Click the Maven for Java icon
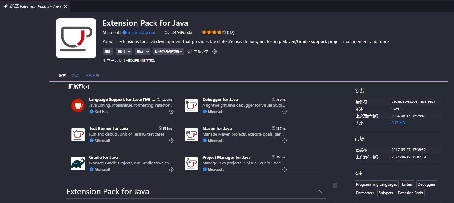454x203 pixels. click(191, 135)
